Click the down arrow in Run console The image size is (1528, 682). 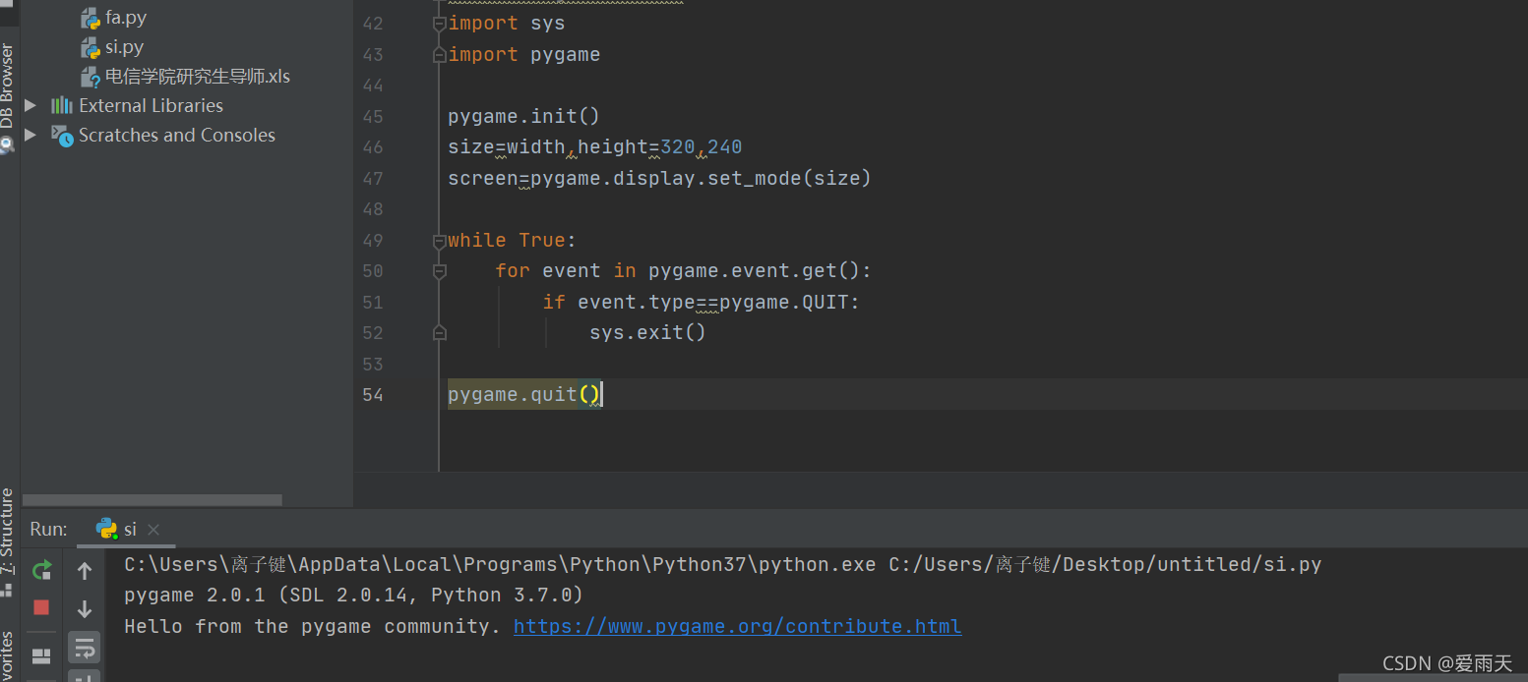click(x=85, y=609)
